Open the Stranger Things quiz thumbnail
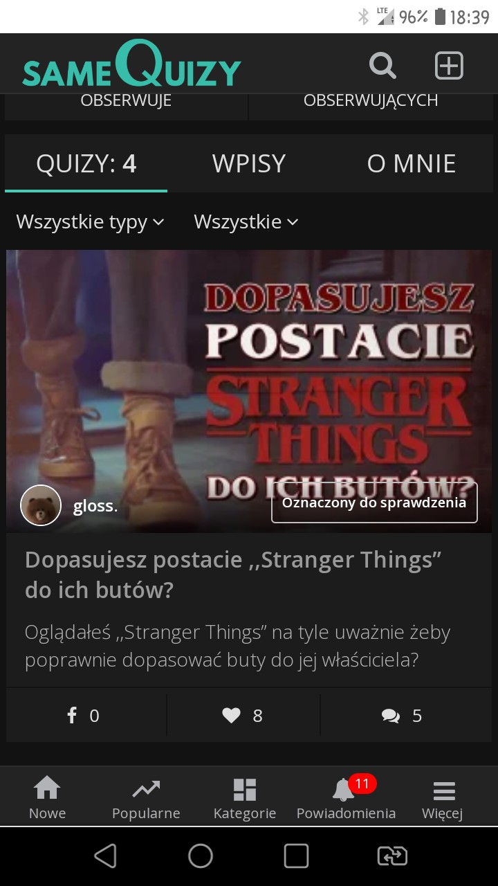The image size is (498, 886). tap(249, 391)
